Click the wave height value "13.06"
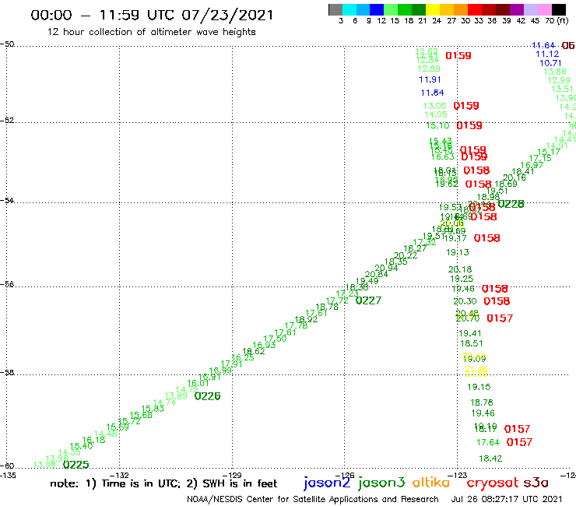This screenshot has height=506, width=576. (434, 106)
